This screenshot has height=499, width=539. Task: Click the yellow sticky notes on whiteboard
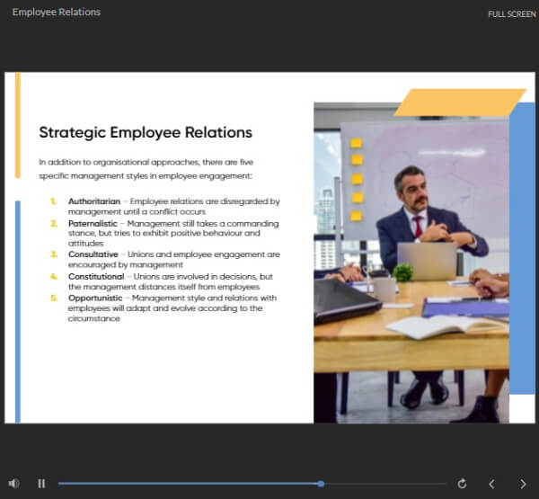(x=357, y=179)
